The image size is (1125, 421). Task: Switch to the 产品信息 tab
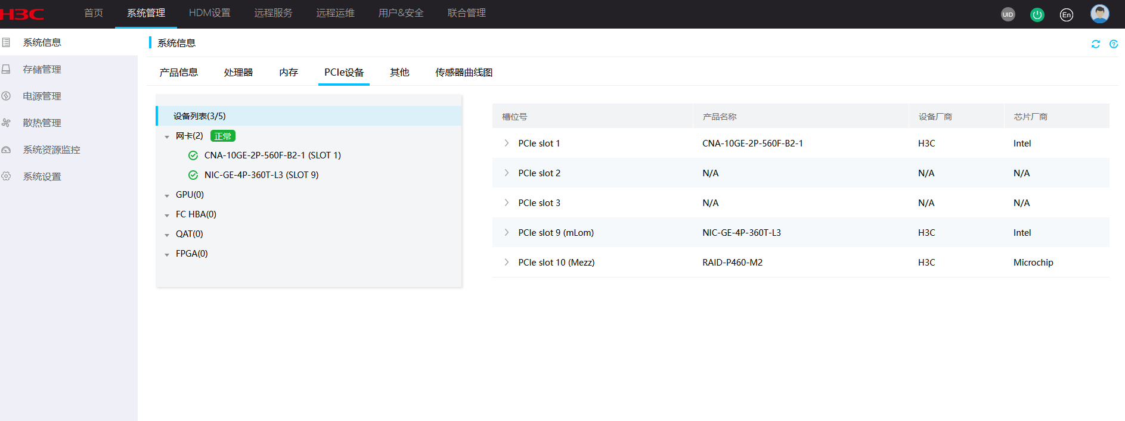[x=179, y=72]
